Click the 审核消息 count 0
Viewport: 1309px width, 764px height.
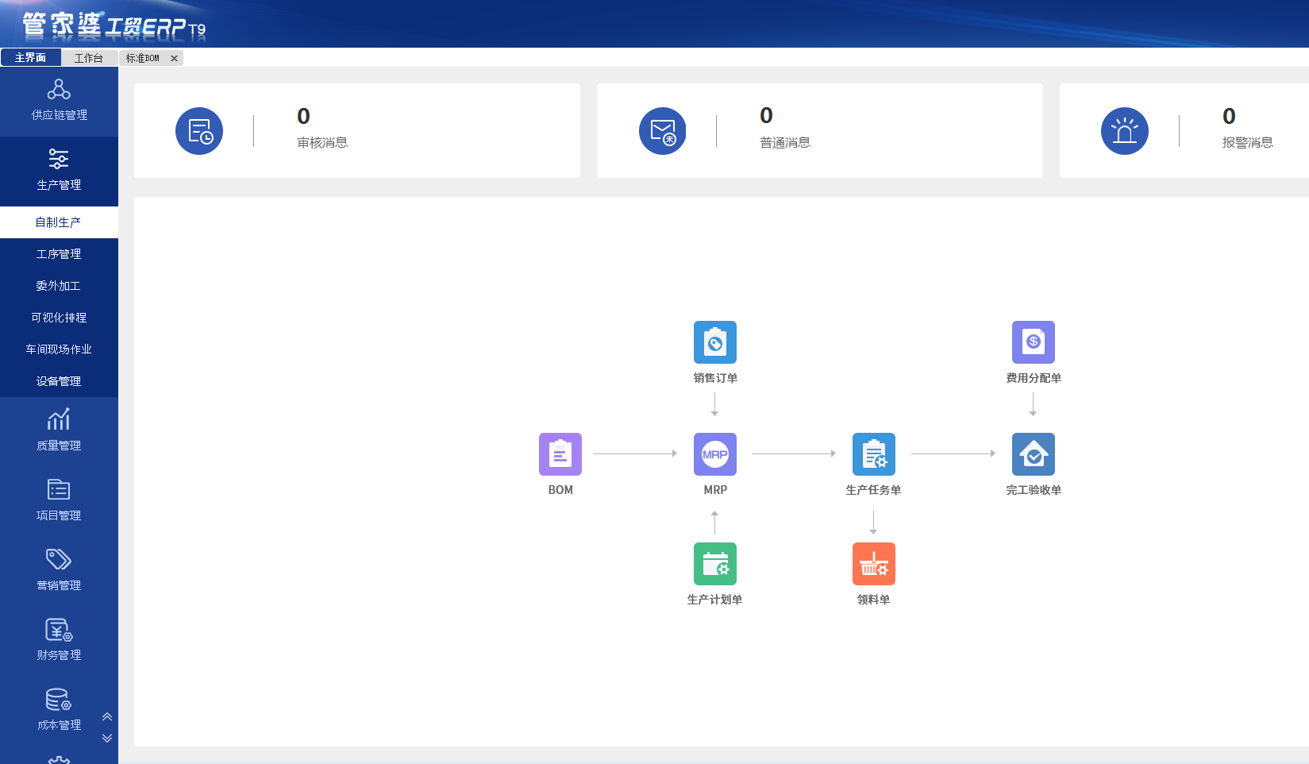point(303,117)
